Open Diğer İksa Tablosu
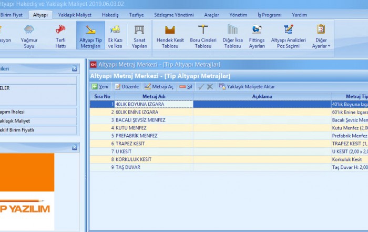The width and height of the screenshot is (368, 232). coord(232,35)
